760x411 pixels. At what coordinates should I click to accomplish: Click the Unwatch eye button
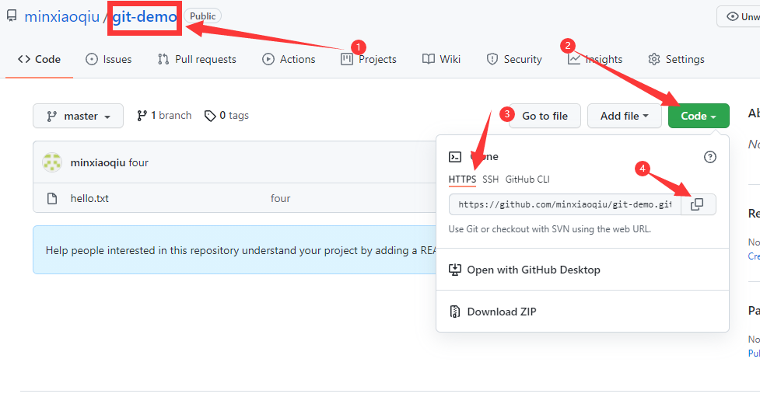738,16
